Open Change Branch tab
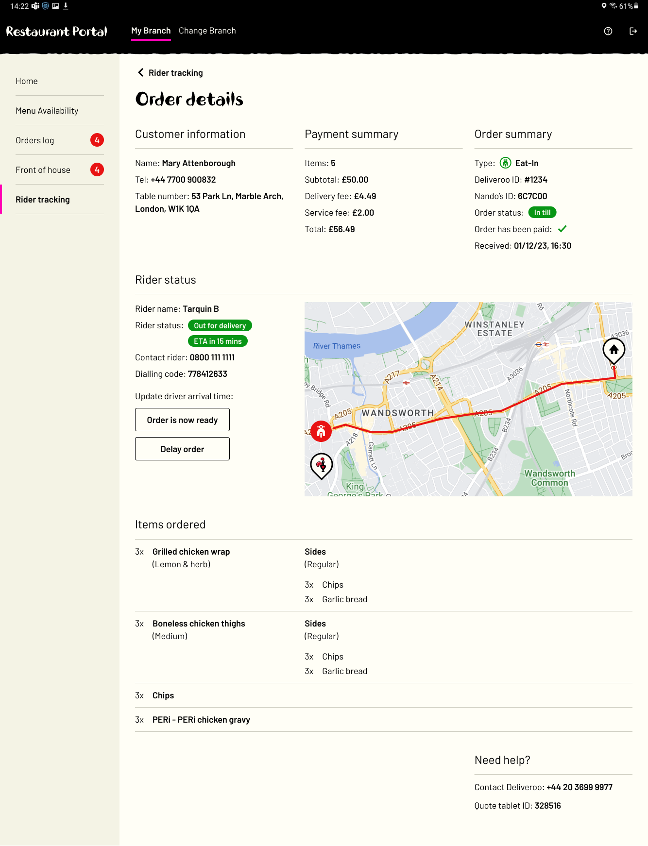The image size is (648, 846). point(207,31)
